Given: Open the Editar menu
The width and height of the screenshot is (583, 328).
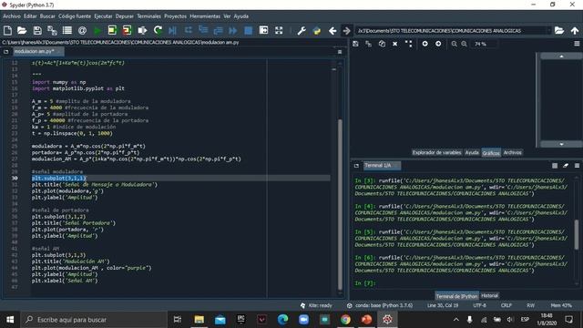Looking at the screenshot, I should point(30,16).
